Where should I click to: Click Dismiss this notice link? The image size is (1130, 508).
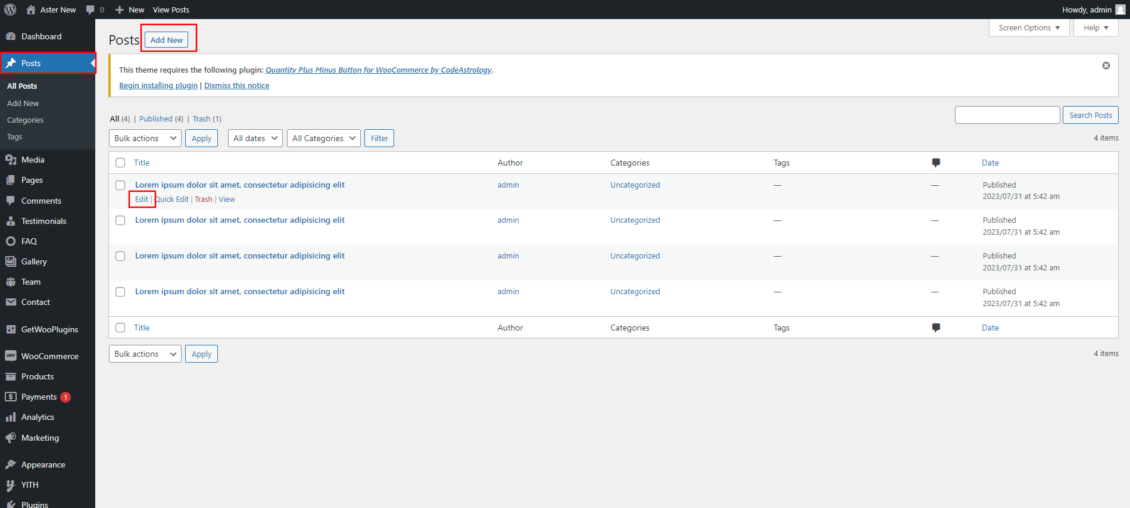pos(237,85)
